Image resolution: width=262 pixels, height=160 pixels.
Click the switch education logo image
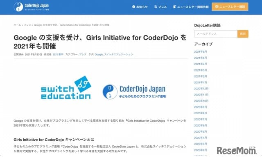coord(66,88)
